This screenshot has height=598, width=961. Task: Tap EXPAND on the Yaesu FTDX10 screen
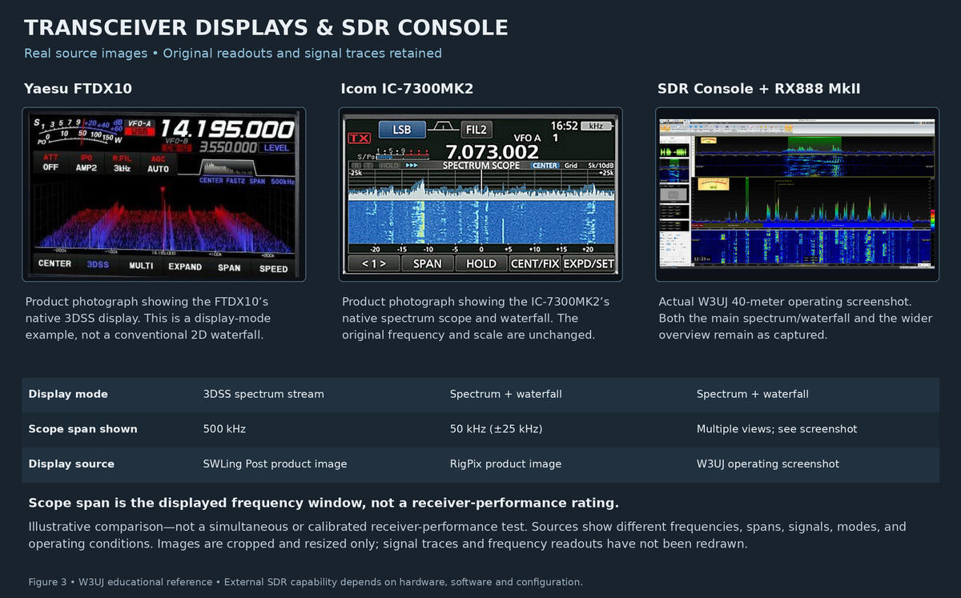(185, 267)
